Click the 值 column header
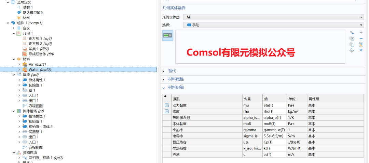Screen dimensions: 369x163 click(x=275, y=99)
